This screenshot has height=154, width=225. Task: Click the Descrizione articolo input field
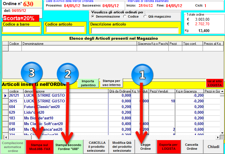(x=135, y=31)
